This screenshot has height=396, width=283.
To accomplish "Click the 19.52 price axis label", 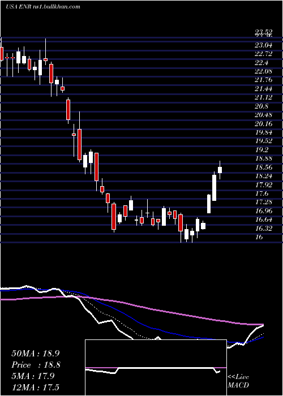I will (264, 141).
